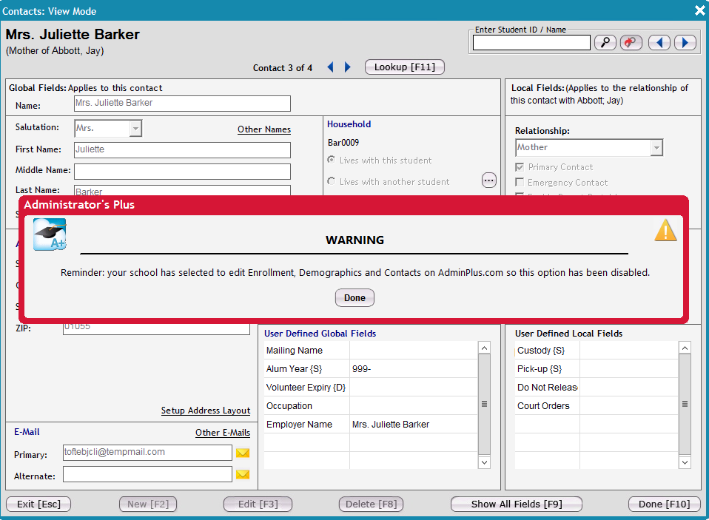The width and height of the screenshot is (709, 520).
Task: Go to previous student with left arrow
Action: tap(659, 42)
